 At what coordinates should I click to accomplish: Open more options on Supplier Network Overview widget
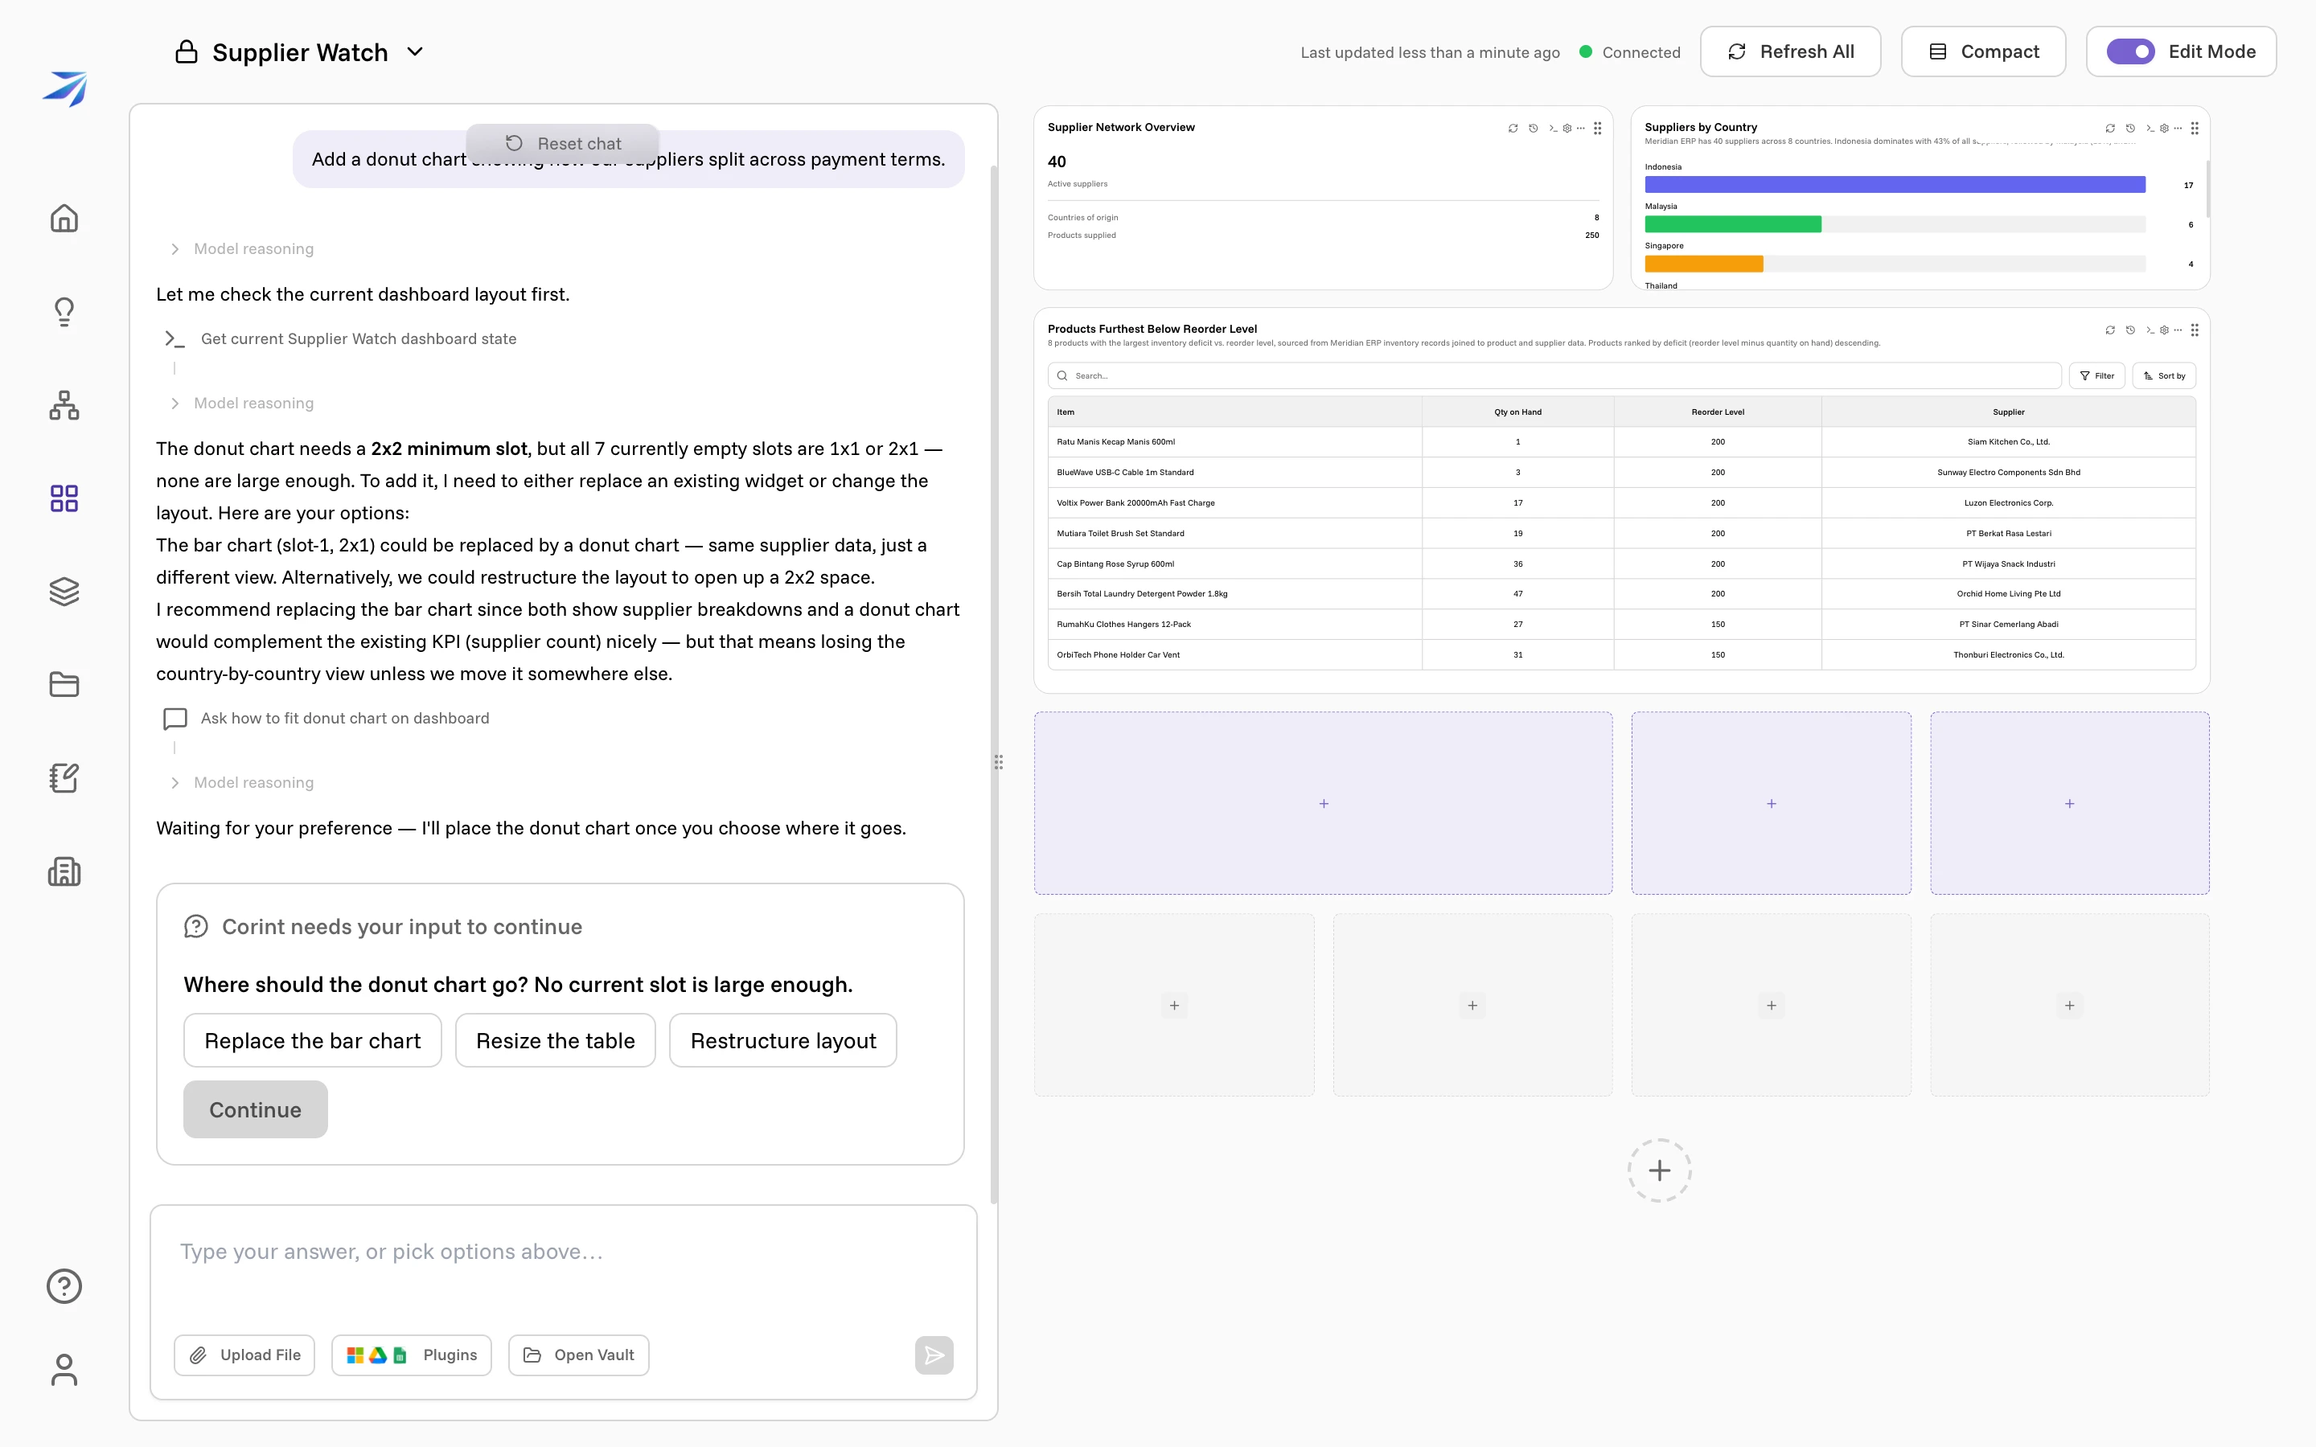[x=1581, y=129]
